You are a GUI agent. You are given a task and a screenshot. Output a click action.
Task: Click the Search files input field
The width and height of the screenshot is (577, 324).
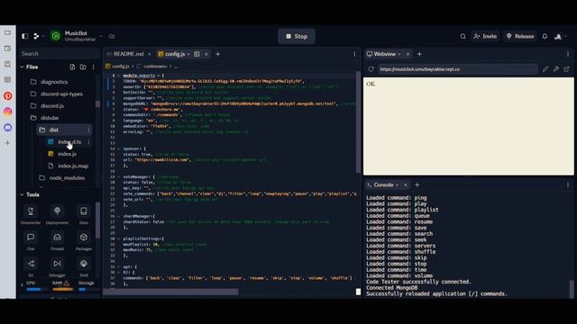(x=59, y=54)
